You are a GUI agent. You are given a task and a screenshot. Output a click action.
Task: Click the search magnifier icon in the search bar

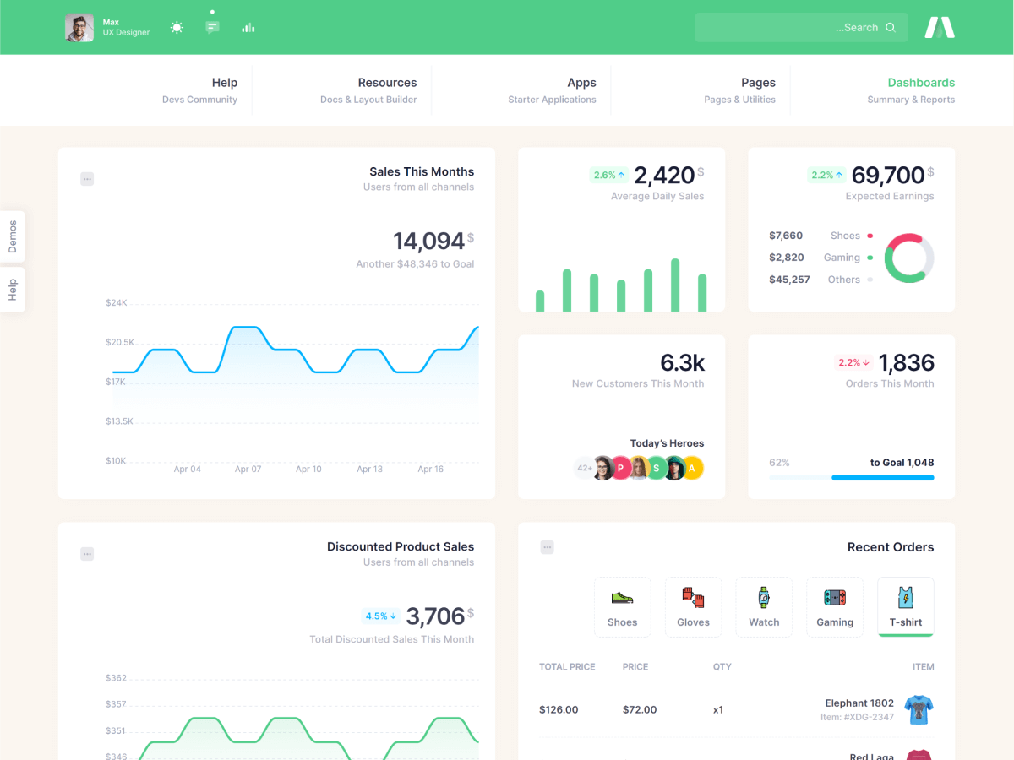[x=889, y=27]
